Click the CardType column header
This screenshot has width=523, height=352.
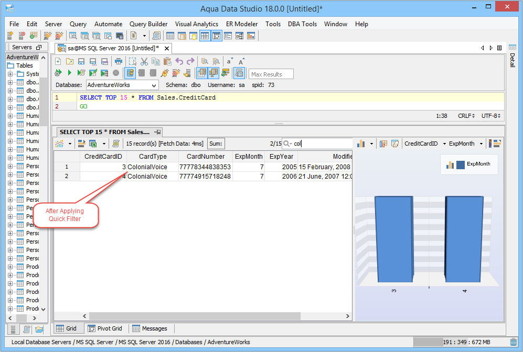pyautogui.click(x=153, y=157)
